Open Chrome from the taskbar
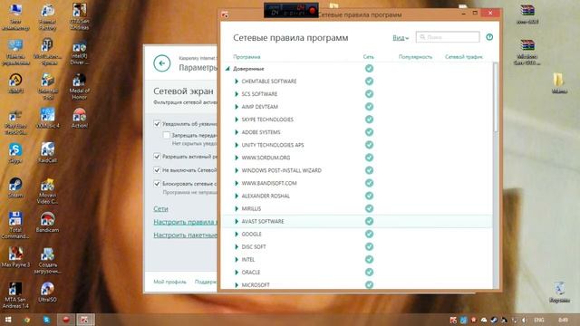Screen dimensions: 580x326 tap(26, 320)
